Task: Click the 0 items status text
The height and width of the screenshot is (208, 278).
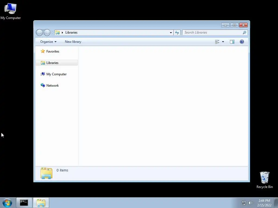Action: point(62,170)
